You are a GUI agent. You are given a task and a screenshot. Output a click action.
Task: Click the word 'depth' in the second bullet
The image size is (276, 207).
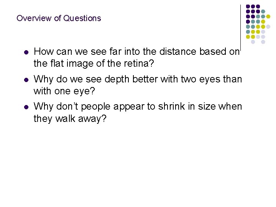pos(117,79)
